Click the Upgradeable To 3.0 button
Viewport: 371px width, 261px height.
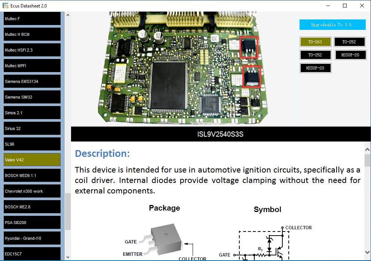(332, 25)
